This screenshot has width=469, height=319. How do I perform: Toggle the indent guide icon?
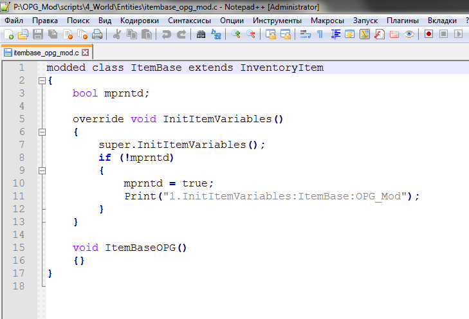pos(336,34)
